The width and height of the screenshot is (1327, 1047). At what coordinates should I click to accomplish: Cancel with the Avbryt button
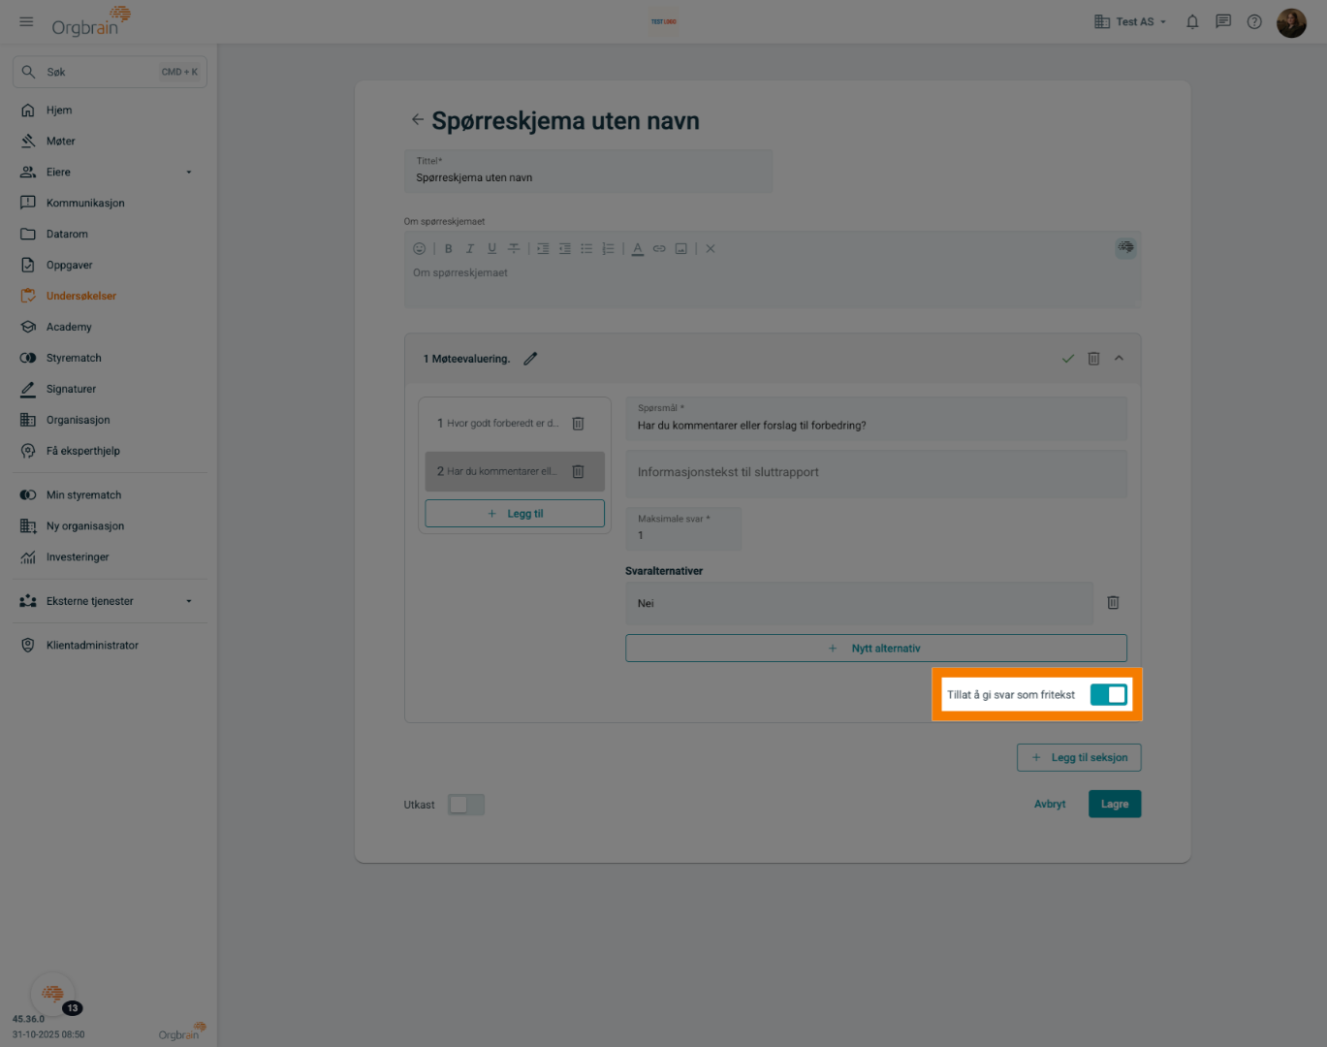coord(1050,805)
